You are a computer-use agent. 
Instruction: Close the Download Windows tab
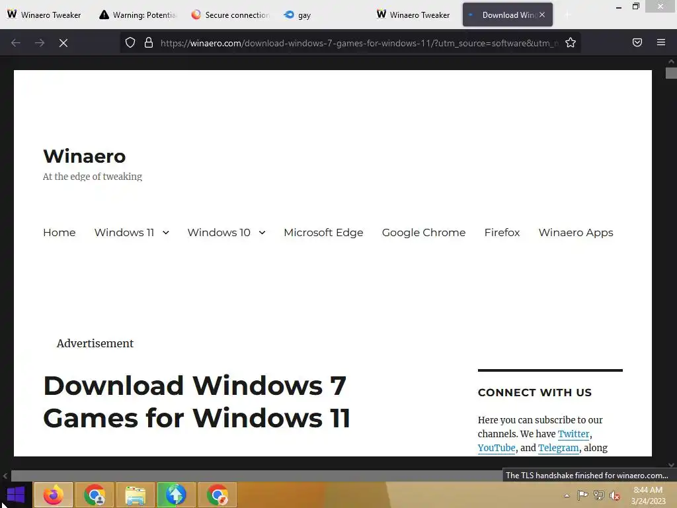pyautogui.click(x=542, y=15)
